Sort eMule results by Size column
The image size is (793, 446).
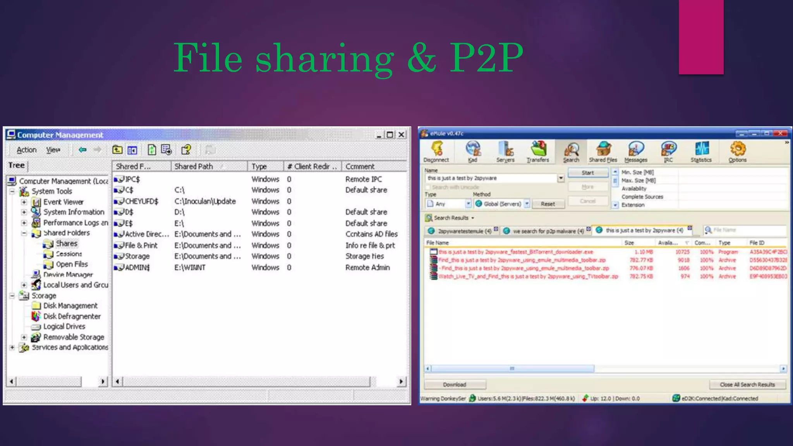click(x=638, y=243)
